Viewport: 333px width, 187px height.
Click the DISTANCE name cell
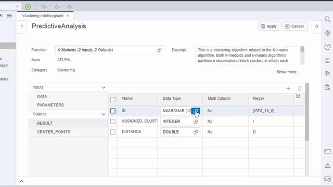click(x=137, y=131)
